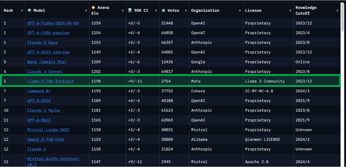Open the Command R+ link
Screen dimensions: 346x167
(x=39, y=91)
